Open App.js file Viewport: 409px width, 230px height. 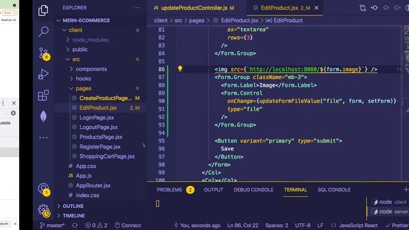coord(84,176)
